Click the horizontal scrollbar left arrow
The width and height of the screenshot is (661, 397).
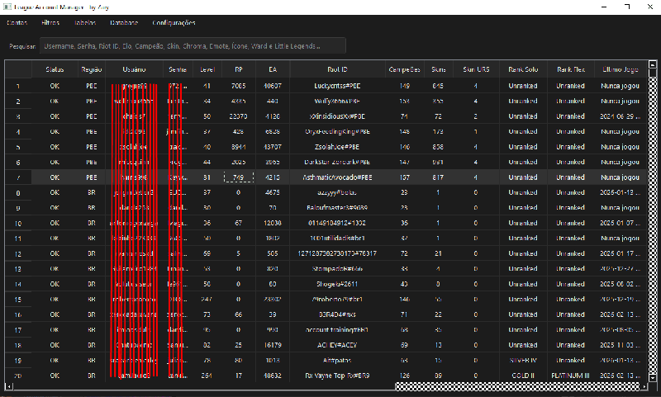(x=9, y=386)
